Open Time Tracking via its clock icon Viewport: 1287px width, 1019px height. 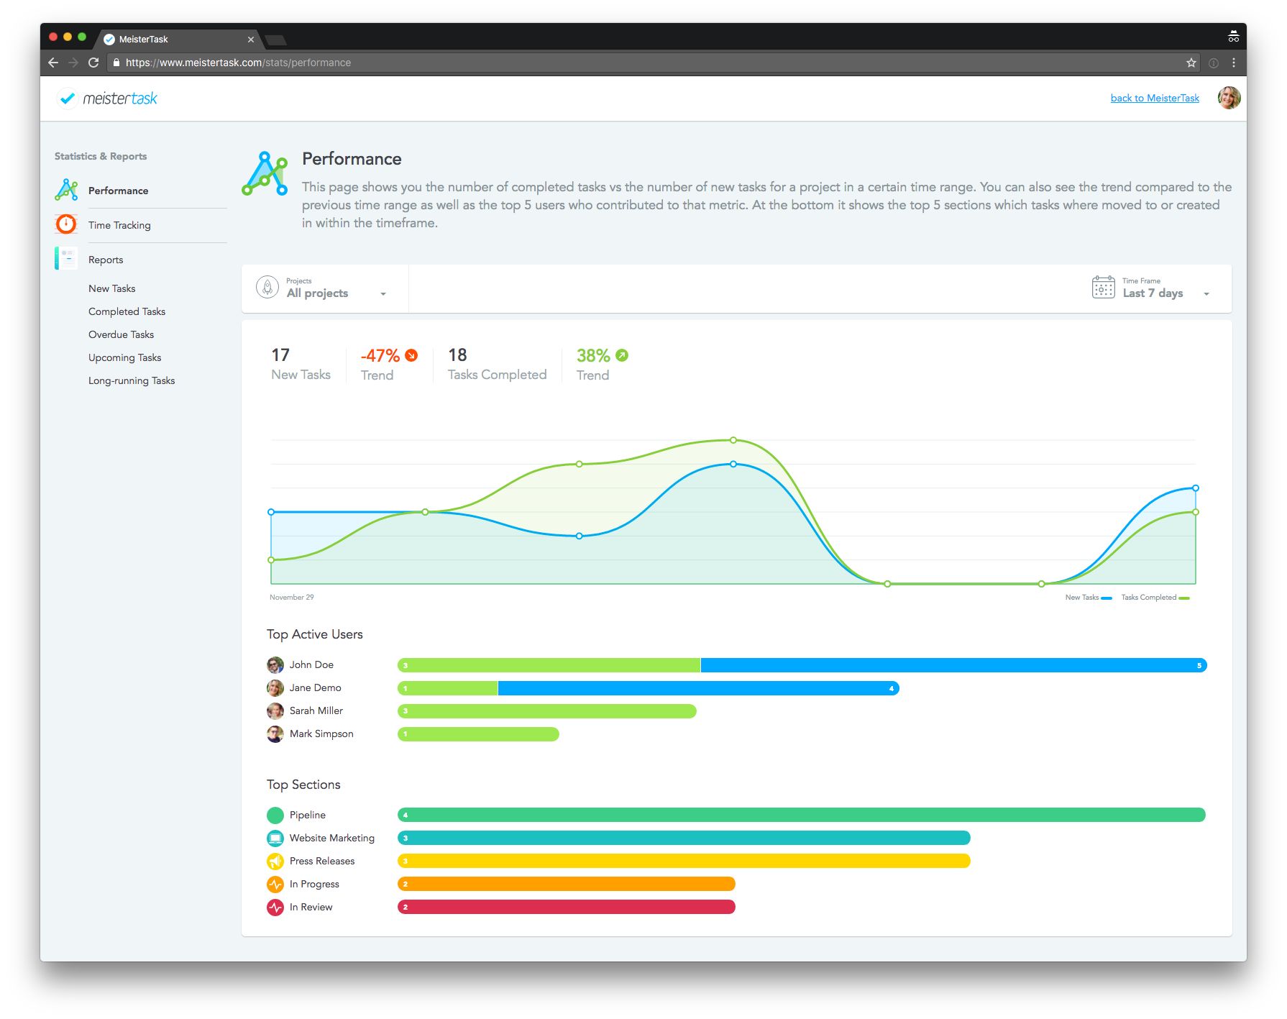65,224
